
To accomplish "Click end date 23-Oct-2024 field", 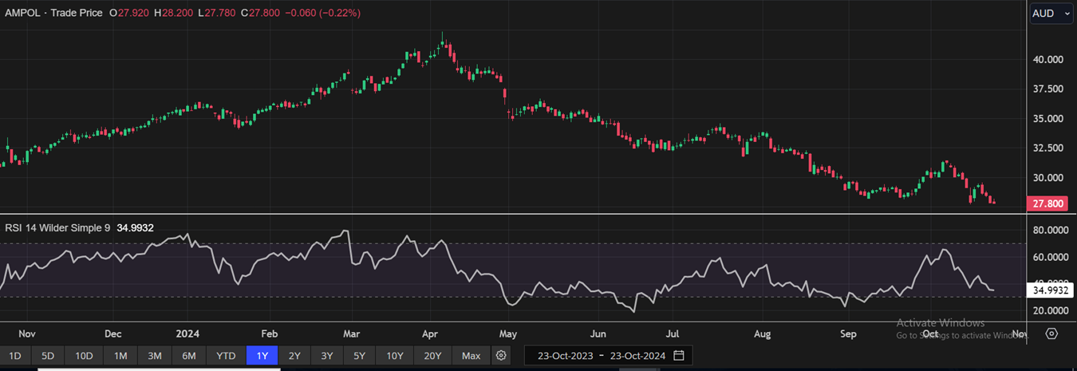I will pos(638,355).
